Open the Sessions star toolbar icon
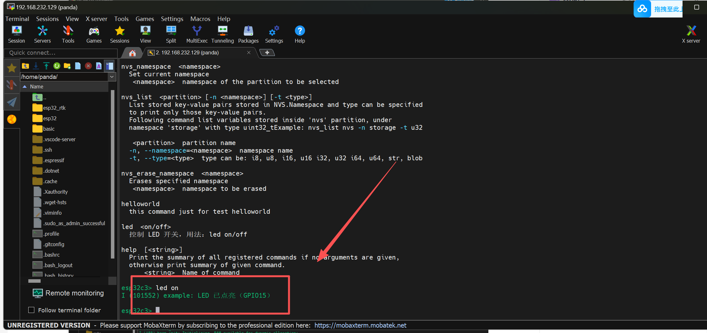The width and height of the screenshot is (707, 333). pos(120,34)
